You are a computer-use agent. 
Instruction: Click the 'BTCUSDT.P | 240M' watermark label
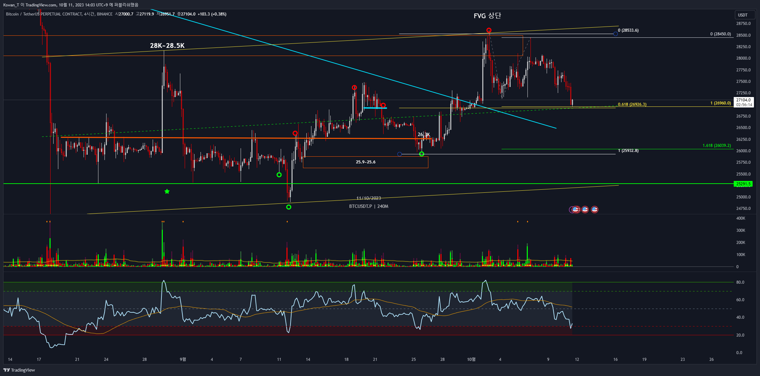(369, 206)
